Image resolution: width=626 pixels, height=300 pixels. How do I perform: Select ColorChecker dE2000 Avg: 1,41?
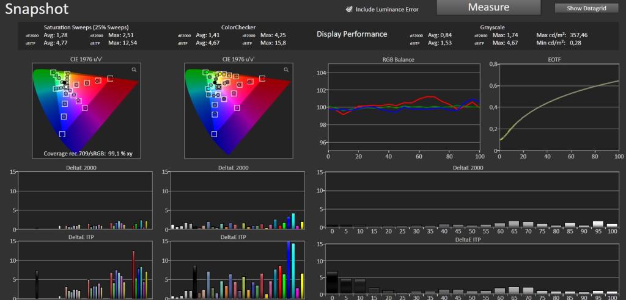point(208,35)
